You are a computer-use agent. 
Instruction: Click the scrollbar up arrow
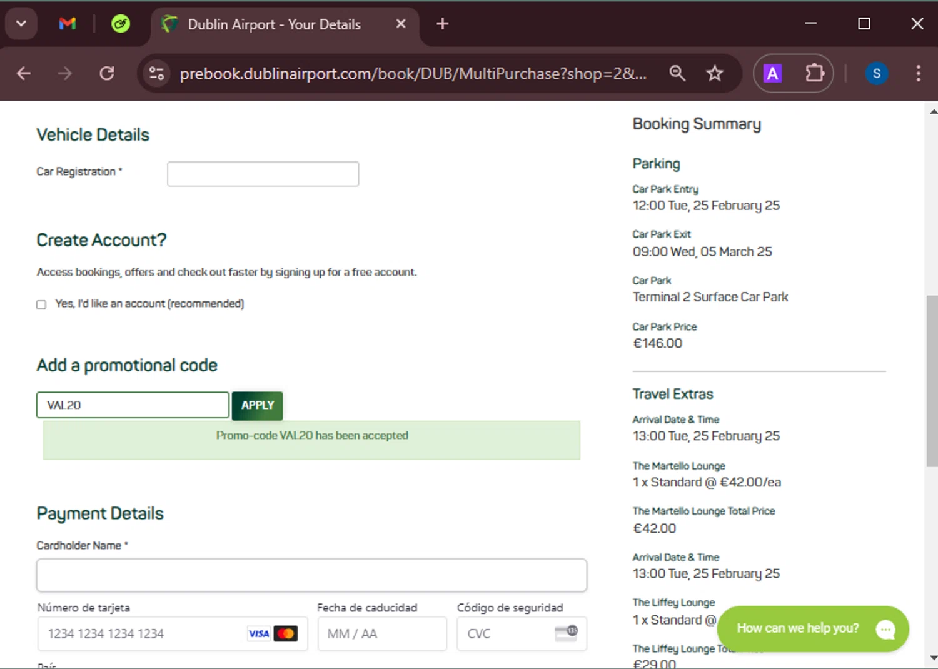pyautogui.click(x=932, y=111)
